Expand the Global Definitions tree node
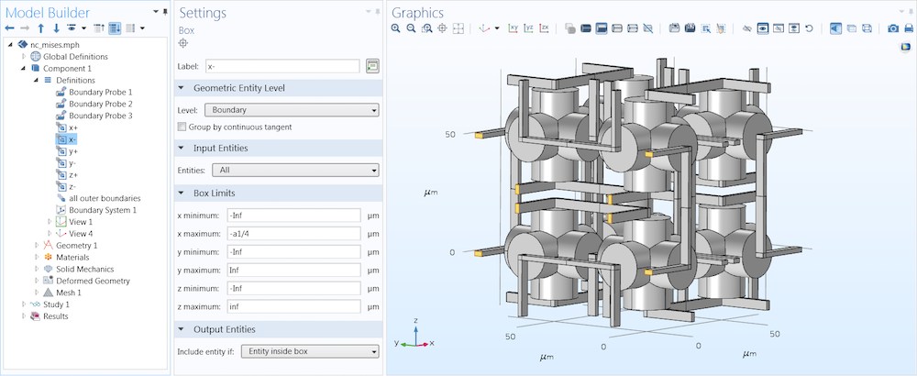The image size is (917, 376). tap(22, 57)
